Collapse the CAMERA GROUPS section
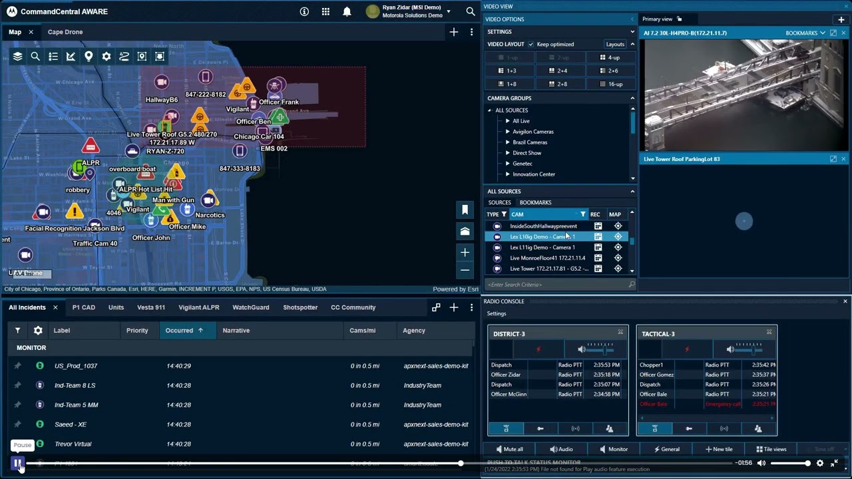The height and width of the screenshot is (479, 852). [632, 98]
